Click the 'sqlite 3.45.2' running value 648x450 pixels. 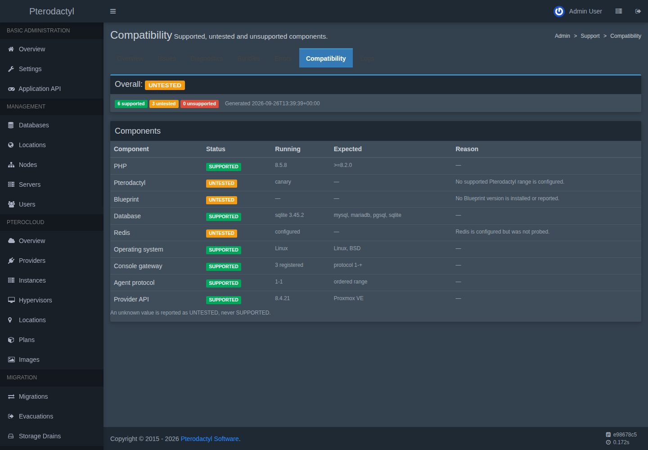289,215
